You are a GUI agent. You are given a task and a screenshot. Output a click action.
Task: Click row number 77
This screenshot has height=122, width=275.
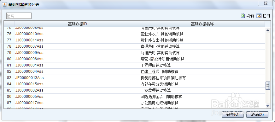click(x=9, y=40)
